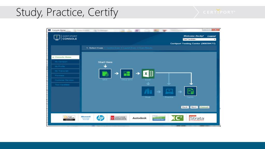The width and height of the screenshot is (265, 149).
Task: Select the Microsoft Technology Associate logo
Action: point(86,118)
